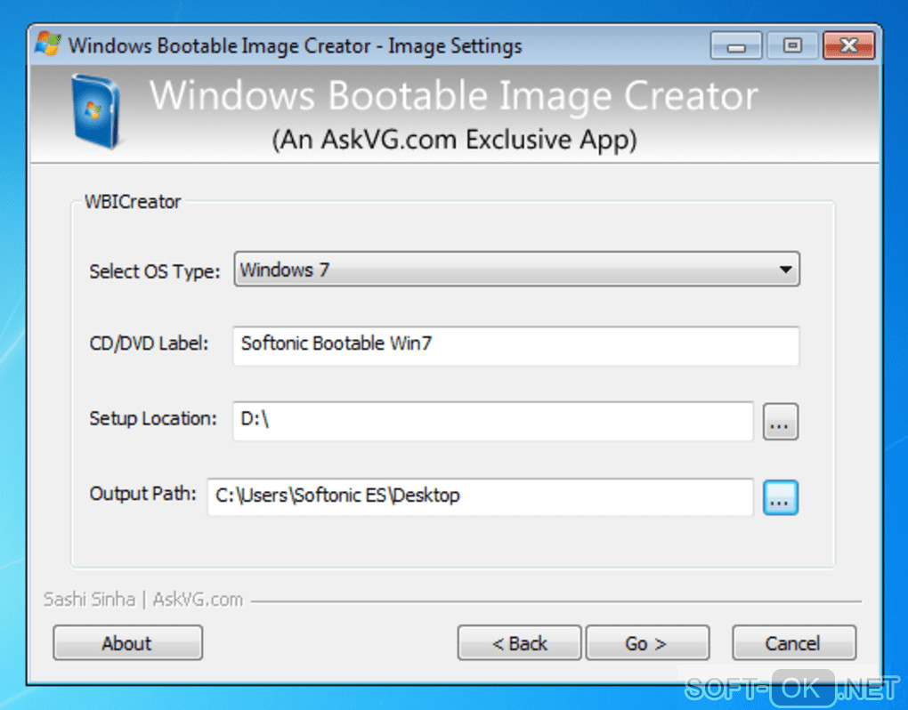Screen dimensions: 908x710
Task: Click the "Select OS Type:" label
Action: tap(155, 270)
